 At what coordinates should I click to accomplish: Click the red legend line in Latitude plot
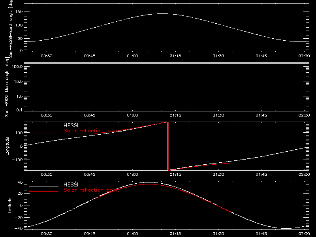pos(44,191)
